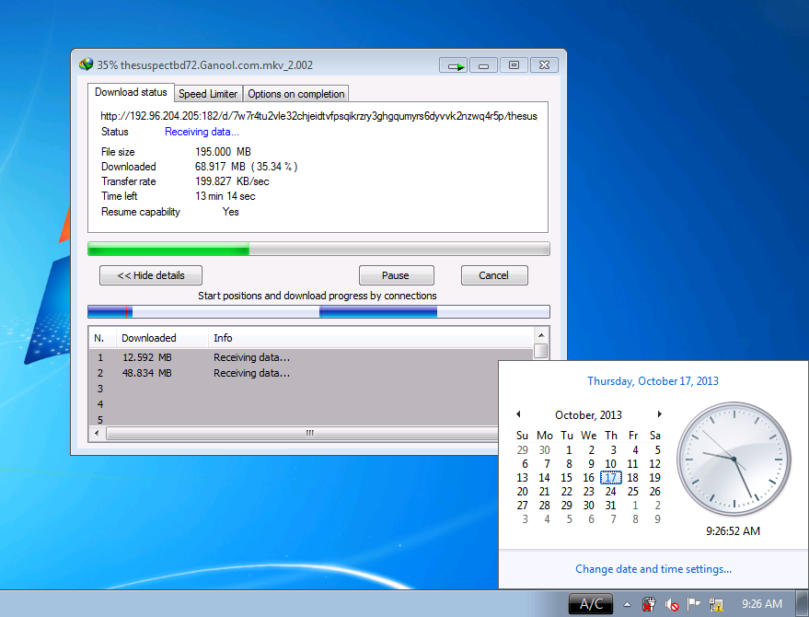
Task: Cancel the download
Action: click(493, 275)
